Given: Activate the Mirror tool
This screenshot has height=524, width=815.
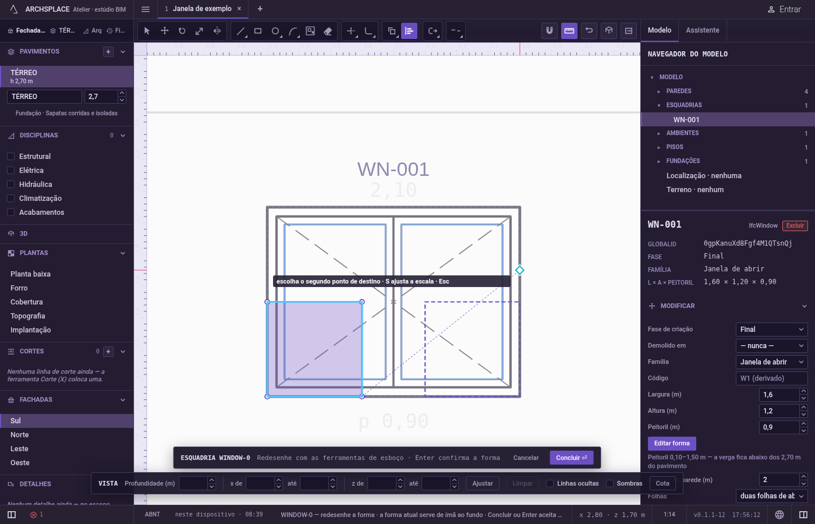Looking at the screenshot, I should [217, 31].
